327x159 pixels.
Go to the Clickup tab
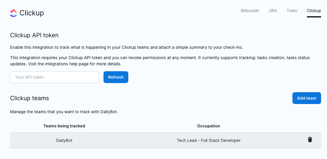tap(314, 11)
